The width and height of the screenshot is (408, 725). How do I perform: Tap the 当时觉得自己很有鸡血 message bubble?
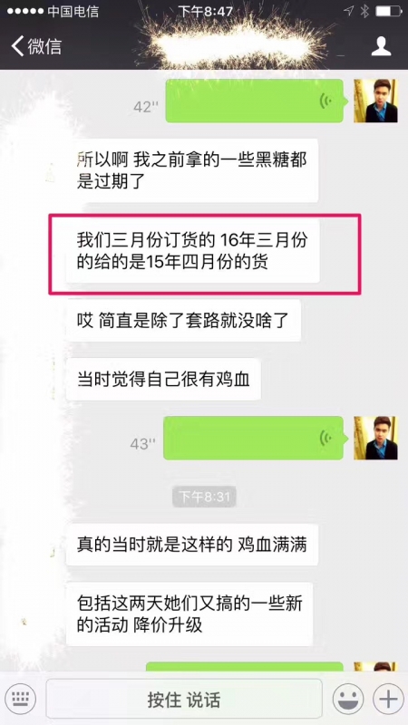tap(163, 379)
